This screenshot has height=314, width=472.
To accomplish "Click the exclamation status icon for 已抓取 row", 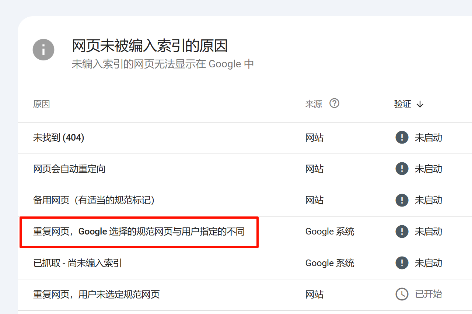I will tap(402, 263).
